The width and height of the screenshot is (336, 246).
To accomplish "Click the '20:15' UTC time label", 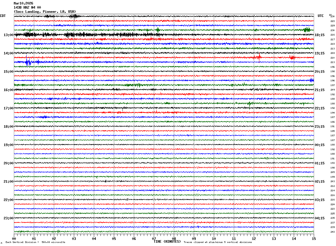I will (x=320, y=72).
